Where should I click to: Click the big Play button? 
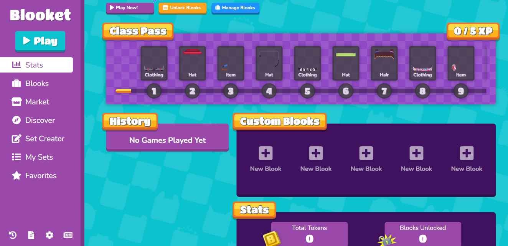(x=40, y=41)
